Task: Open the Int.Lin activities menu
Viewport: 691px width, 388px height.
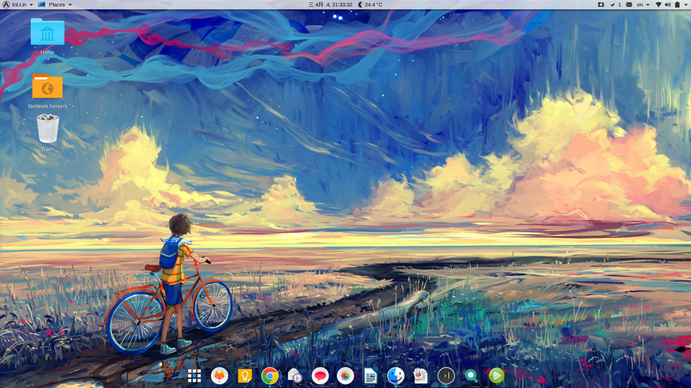Action: 18,5
